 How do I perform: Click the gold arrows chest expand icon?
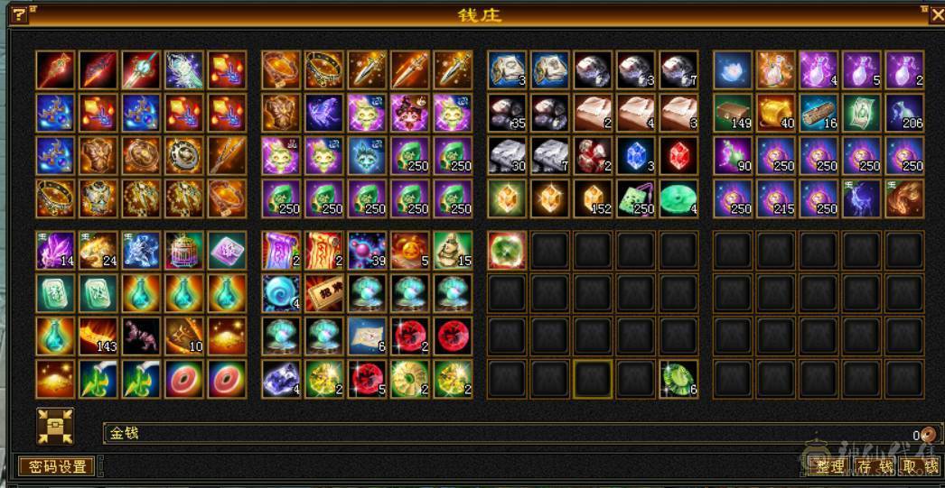click(55, 426)
